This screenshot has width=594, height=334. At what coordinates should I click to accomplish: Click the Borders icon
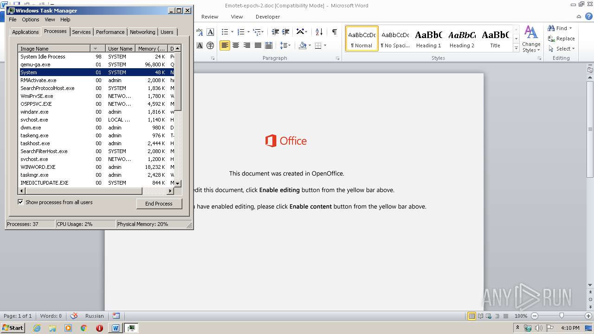click(x=318, y=45)
